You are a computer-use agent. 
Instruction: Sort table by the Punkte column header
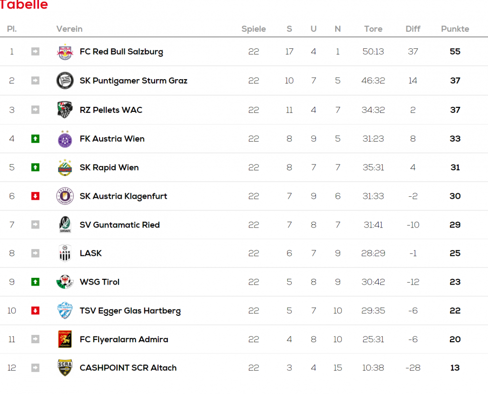click(x=455, y=29)
